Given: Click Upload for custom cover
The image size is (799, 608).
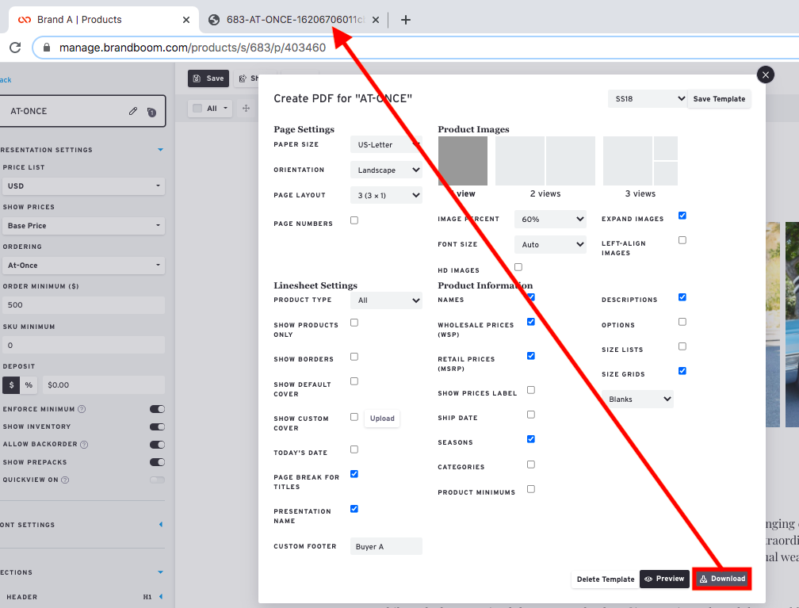Looking at the screenshot, I should [382, 419].
